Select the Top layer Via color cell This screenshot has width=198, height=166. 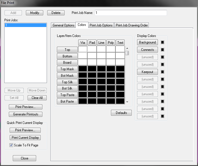(82, 49)
